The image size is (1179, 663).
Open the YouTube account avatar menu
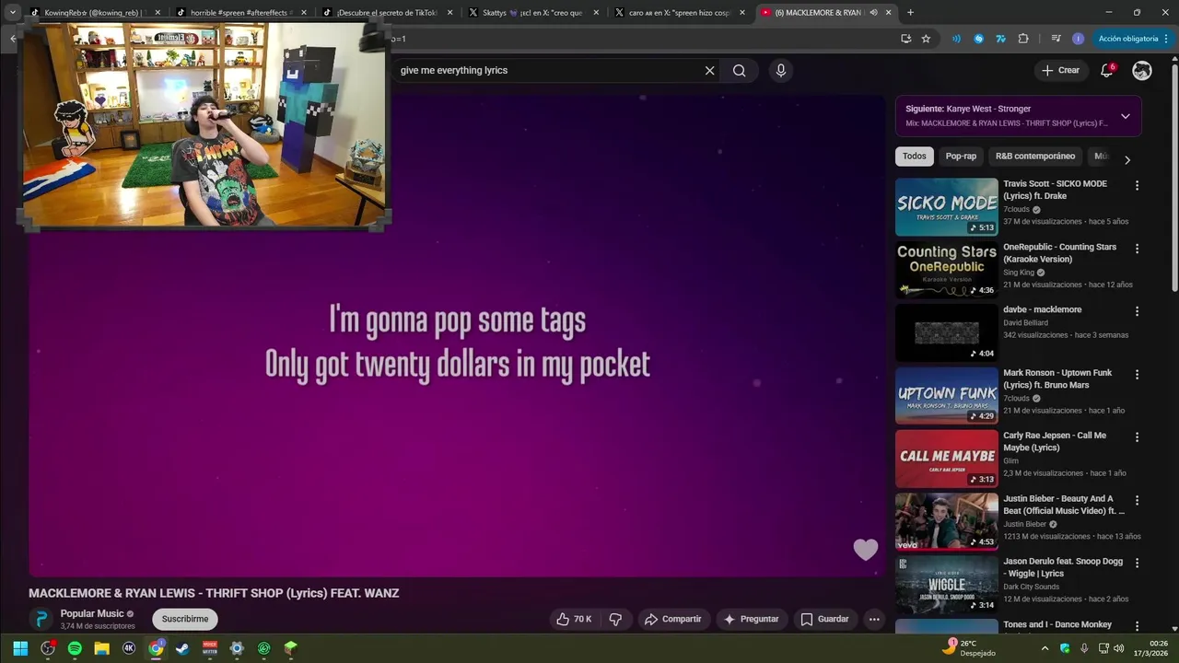click(x=1142, y=70)
